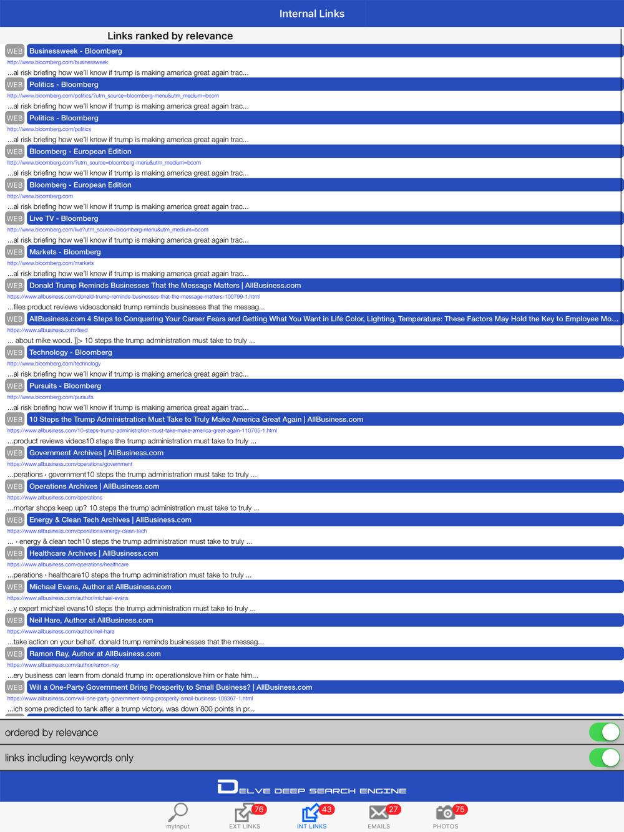This screenshot has width=624, height=832.
Task: Open the bloomberg.com/pursuits URL
Action: tap(51, 397)
